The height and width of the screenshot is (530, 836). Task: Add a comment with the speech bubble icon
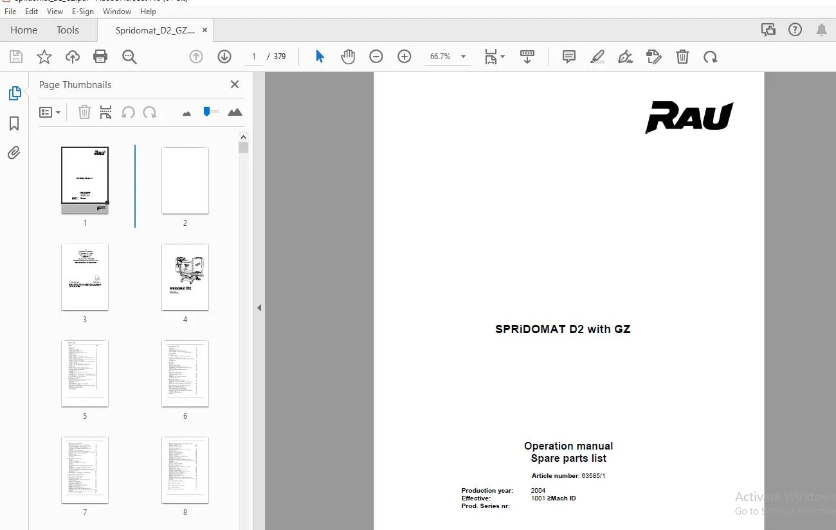pyautogui.click(x=569, y=57)
